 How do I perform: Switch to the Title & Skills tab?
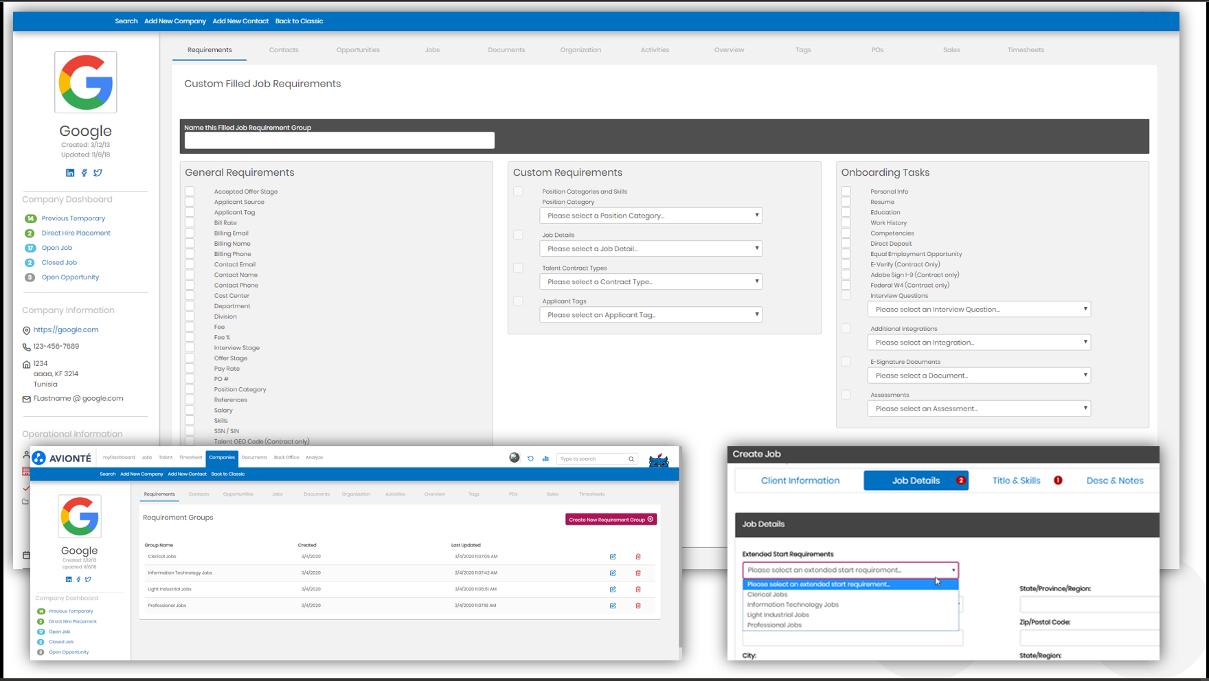point(1016,481)
